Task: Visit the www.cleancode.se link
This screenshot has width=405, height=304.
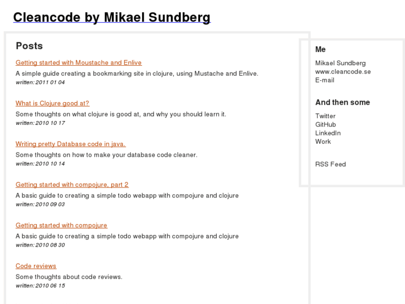Action: pos(343,71)
